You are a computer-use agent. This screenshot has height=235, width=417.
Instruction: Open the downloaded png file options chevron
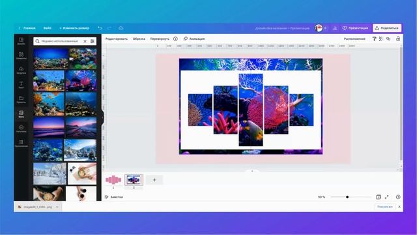[x=57, y=207]
